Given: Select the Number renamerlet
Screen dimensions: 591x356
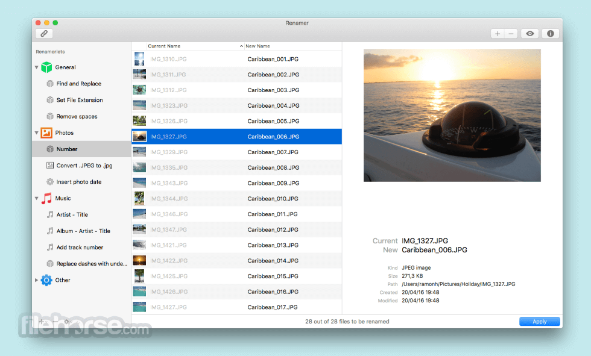Looking at the screenshot, I should (x=81, y=149).
